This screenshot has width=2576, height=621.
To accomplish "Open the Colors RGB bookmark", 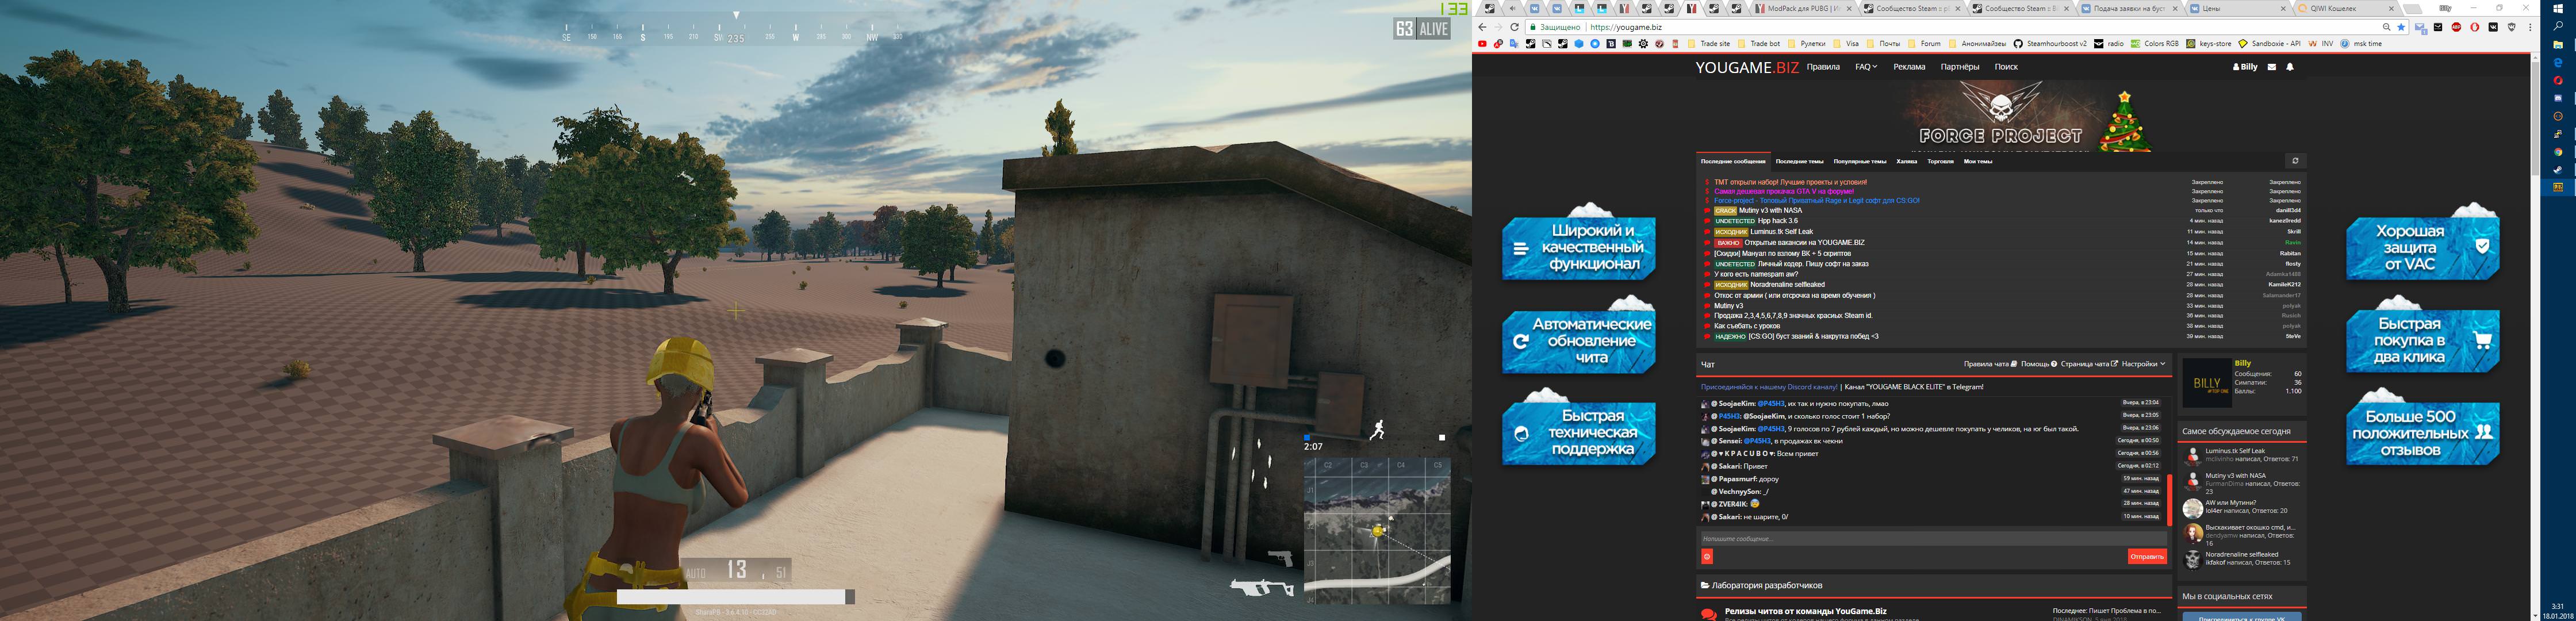I will pos(2154,44).
